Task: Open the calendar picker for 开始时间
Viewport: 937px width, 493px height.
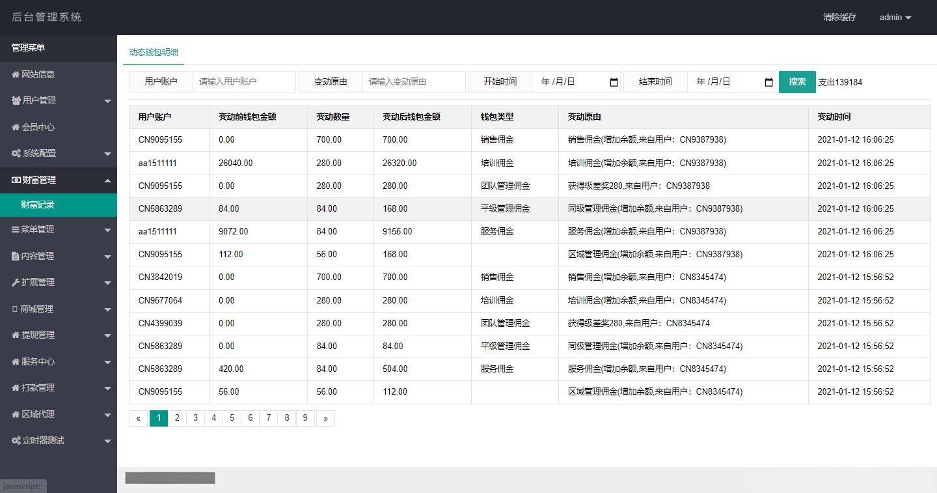Action: (614, 82)
